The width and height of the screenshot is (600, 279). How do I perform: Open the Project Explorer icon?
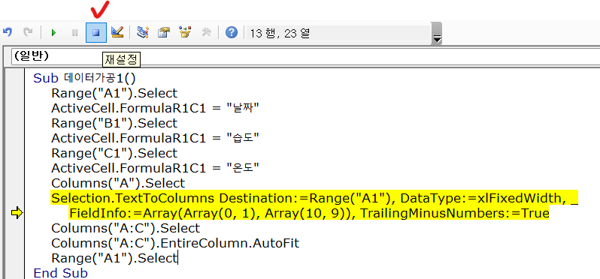(x=142, y=32)
